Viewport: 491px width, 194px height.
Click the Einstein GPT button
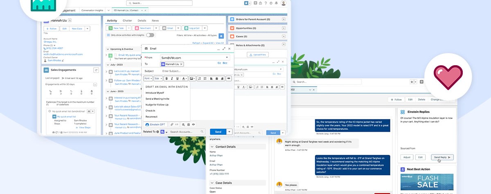(x=155, y=124)
